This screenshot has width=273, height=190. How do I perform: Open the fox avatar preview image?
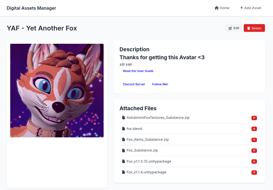(57, 91)
